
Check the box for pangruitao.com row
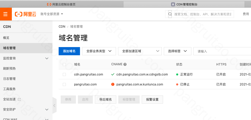[64, 84]
